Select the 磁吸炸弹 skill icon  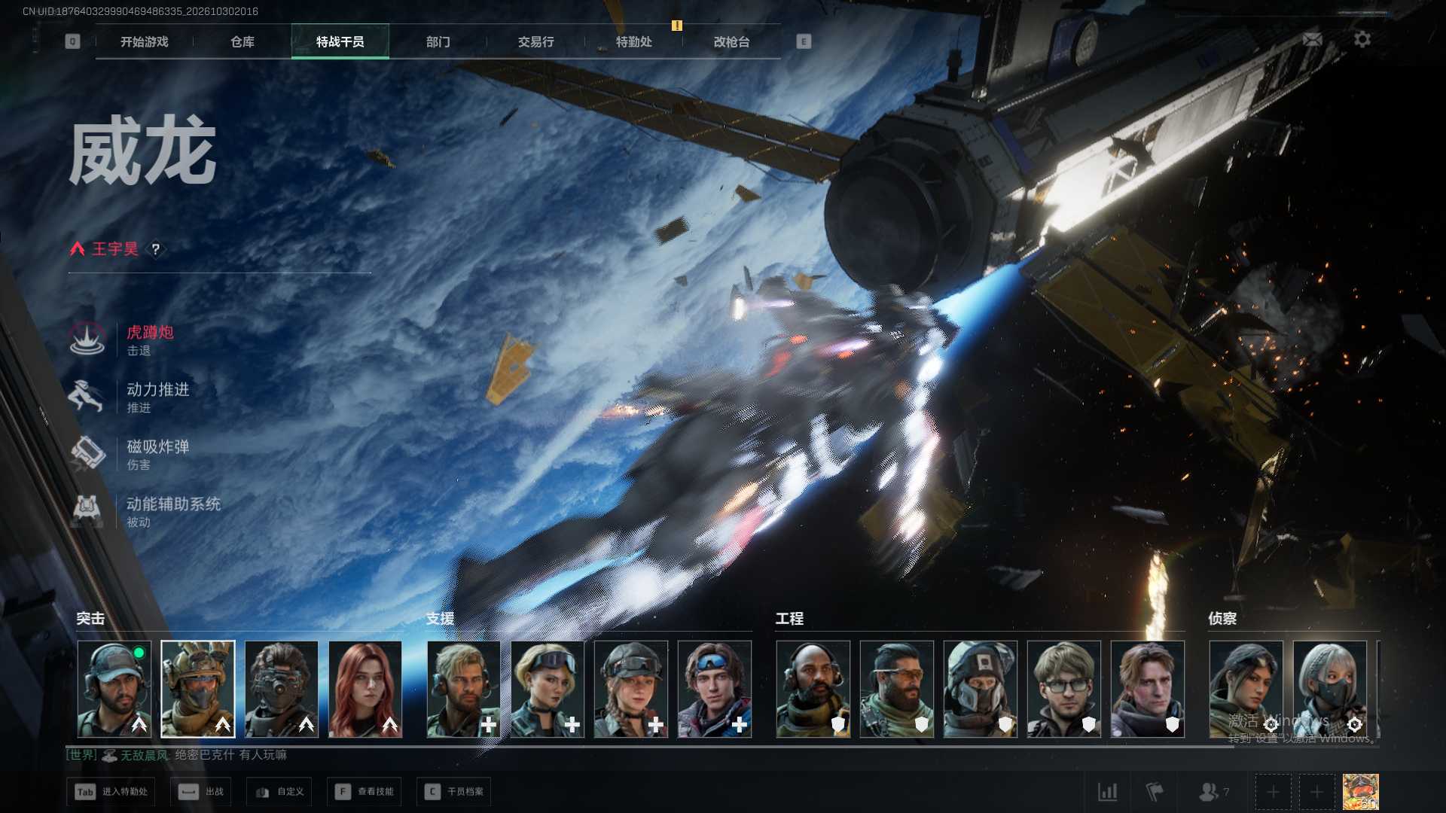coord(87,453)
